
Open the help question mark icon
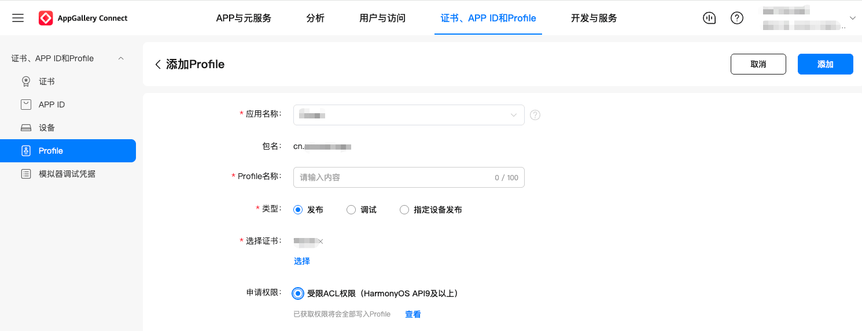click(x=737, y=18)
